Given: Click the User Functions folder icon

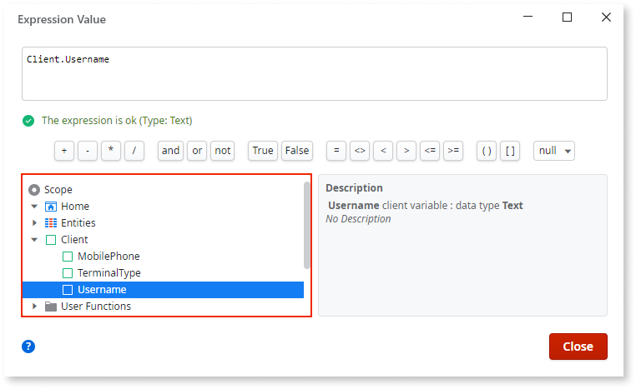Looking at the screenshot, I should (x=51, y=307).
